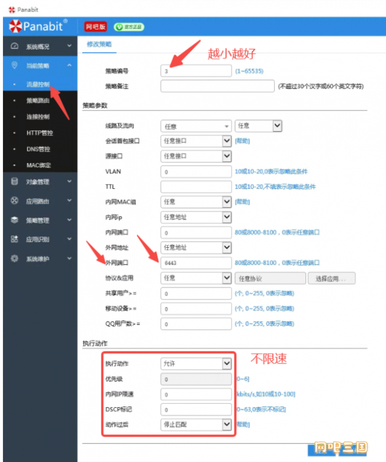Image resolution: width=386 pixels, height=462 pixels.
Task: Click the 系统维护 gear icon
Action: click(x=14, y=259)
